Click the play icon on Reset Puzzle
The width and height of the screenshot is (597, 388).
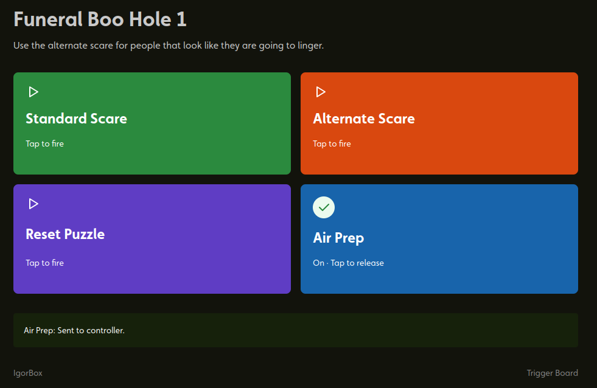(x=33, y=204)
